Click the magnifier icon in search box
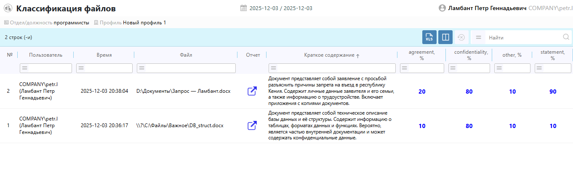 click(x=566, y=37)
